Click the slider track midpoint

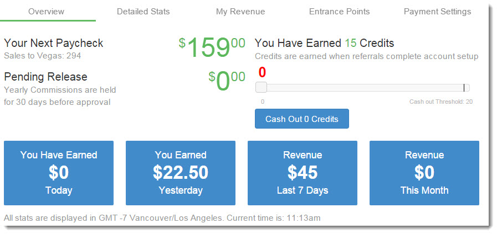(x=362, y=88)
